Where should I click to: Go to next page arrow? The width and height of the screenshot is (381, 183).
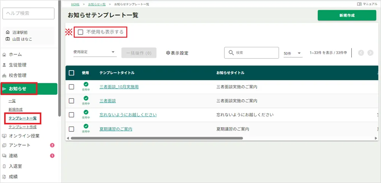tap(370, 53)
